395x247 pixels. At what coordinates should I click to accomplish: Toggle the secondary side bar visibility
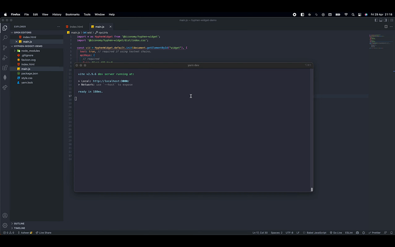[x=385, y=20]
